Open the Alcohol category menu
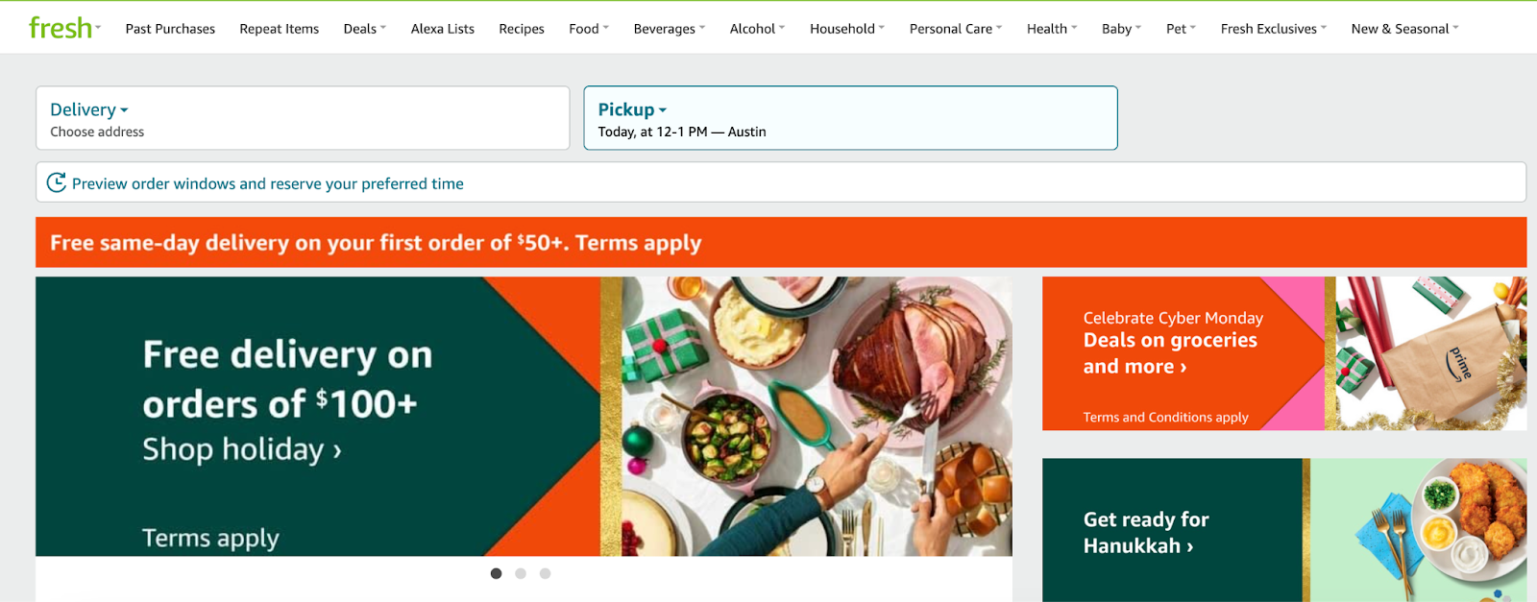 point(757,29)
